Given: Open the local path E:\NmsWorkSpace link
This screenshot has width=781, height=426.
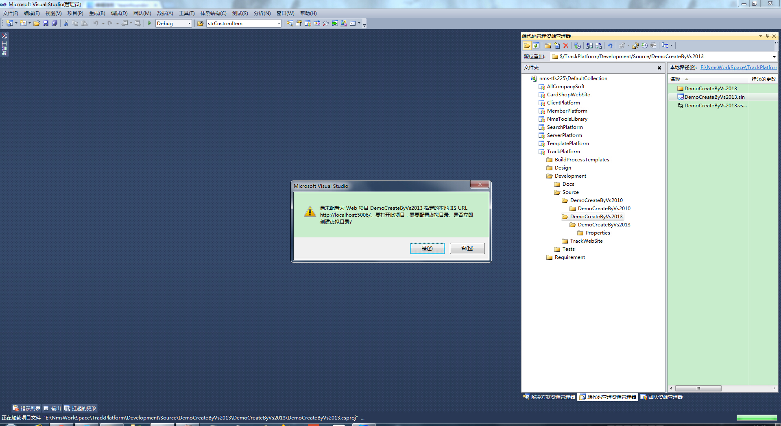Looking at the screenshot, I should (x=738, y=67).
